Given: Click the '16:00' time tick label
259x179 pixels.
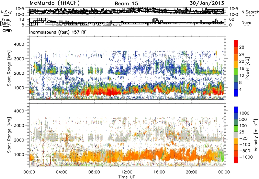Looking at the screenshot, I should (x=159, y=172).
